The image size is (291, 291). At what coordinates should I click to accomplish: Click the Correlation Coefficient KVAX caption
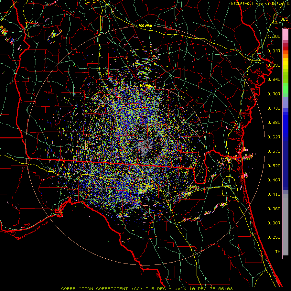point(147,289)
